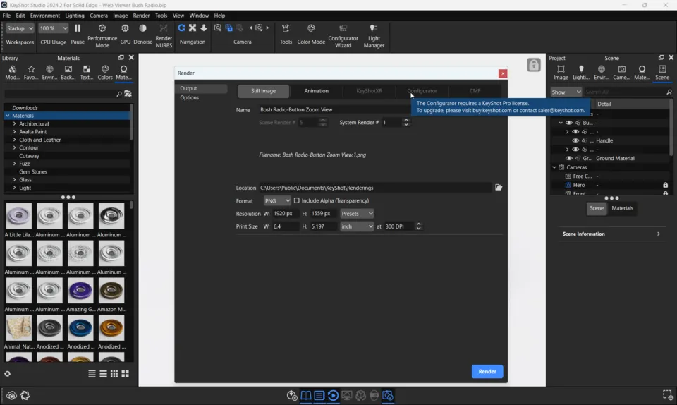The image size is (677, 405).
Task: Launch the Configurator Wizard
Action: coord(343,35)
